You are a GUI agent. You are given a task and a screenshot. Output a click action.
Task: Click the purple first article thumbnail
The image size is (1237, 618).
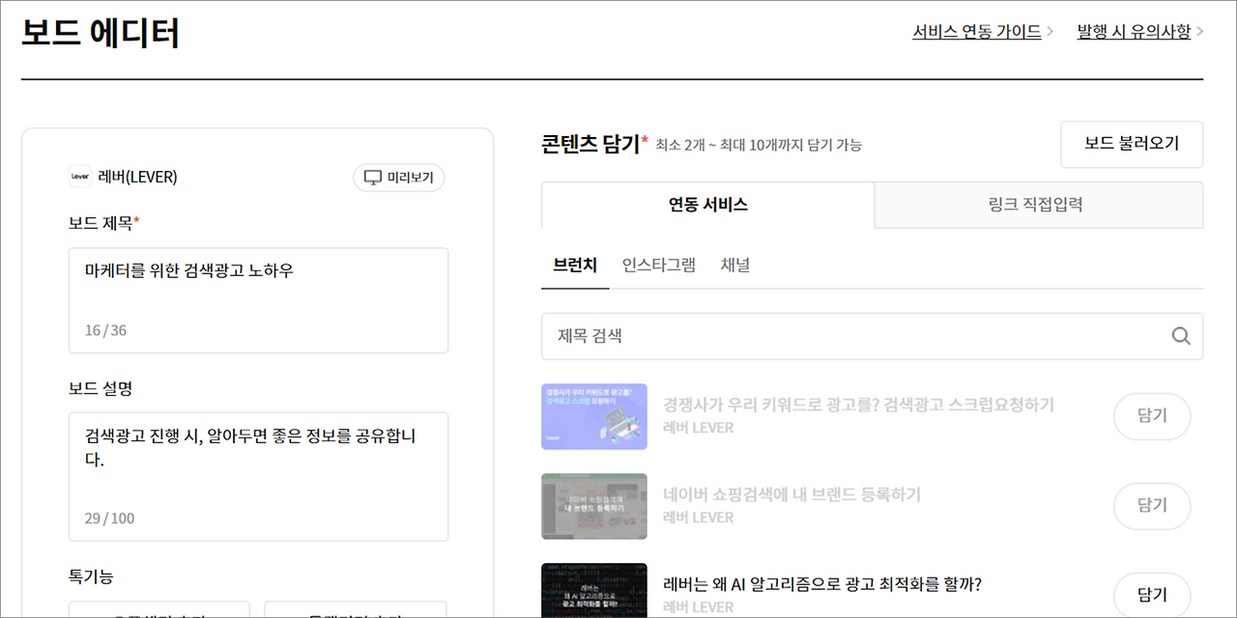[594, 416]
